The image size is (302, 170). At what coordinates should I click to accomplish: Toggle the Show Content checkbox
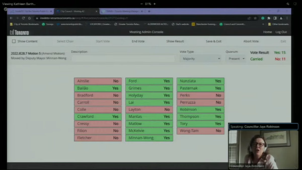pos(14,41)
